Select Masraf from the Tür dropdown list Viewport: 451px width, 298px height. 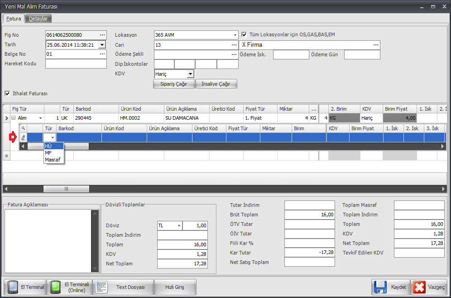[x=53, y=159]
